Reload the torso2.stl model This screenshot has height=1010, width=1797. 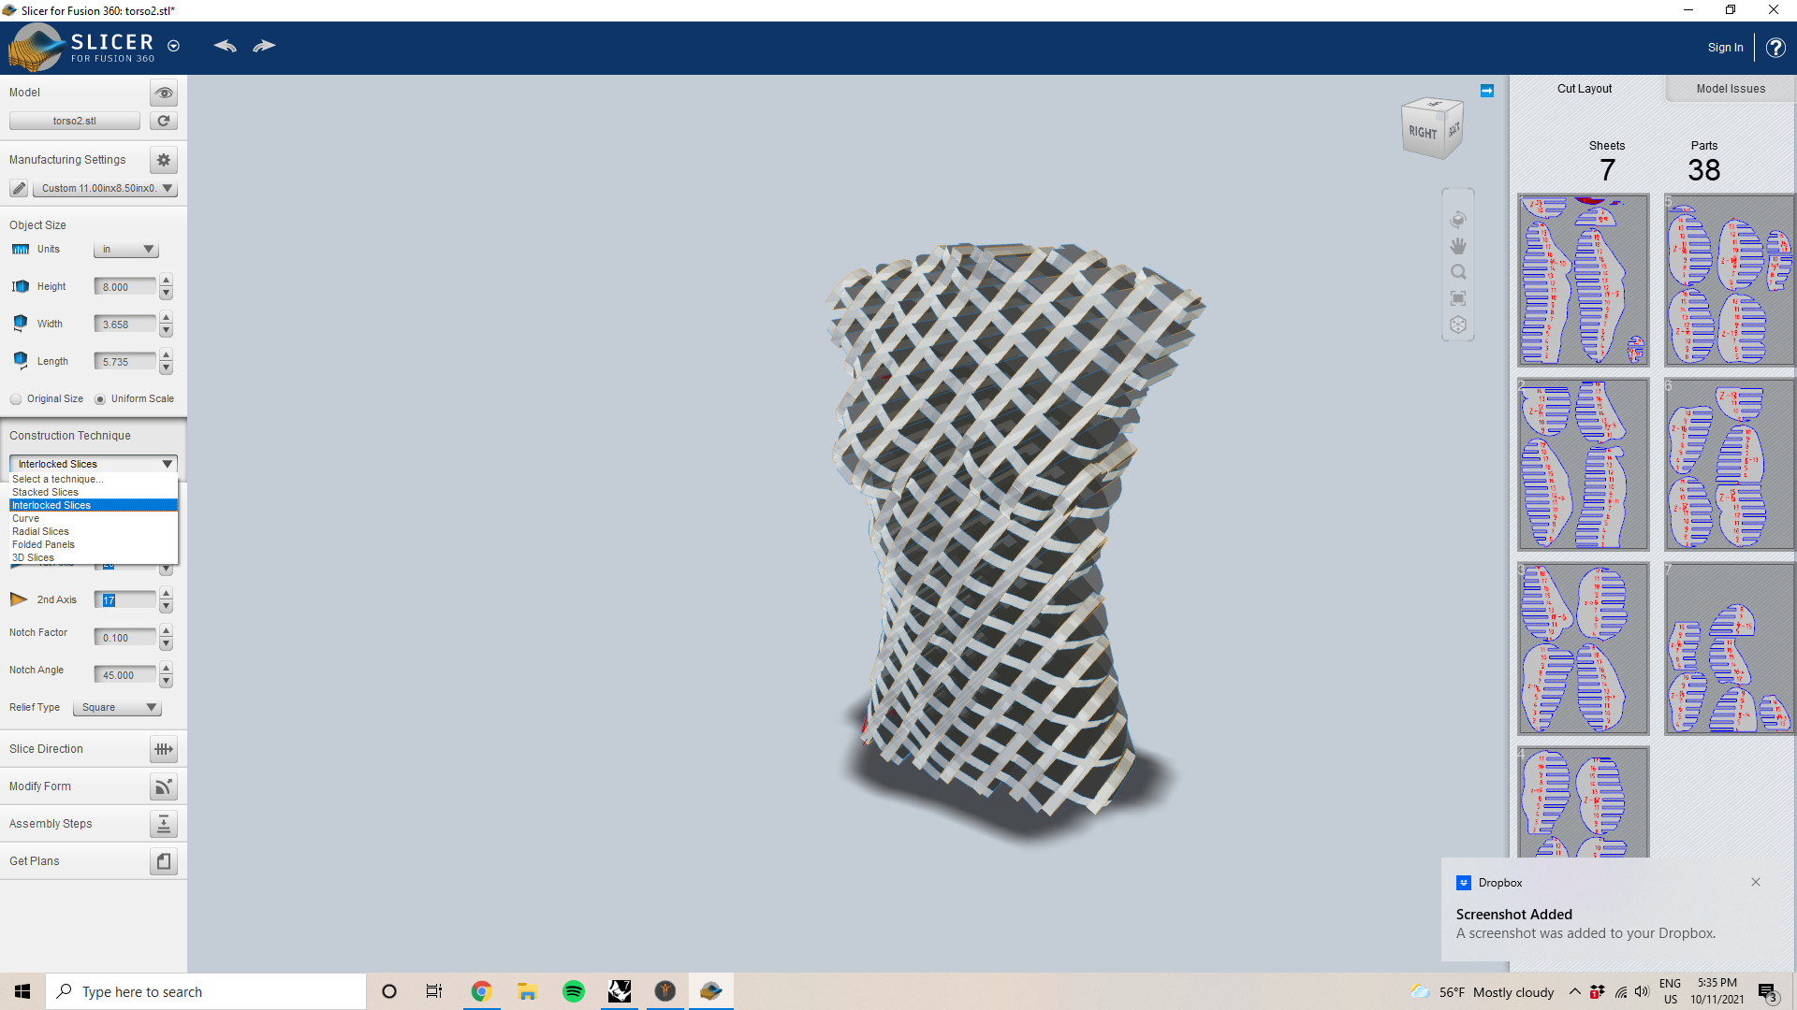[x=164, y=121]
